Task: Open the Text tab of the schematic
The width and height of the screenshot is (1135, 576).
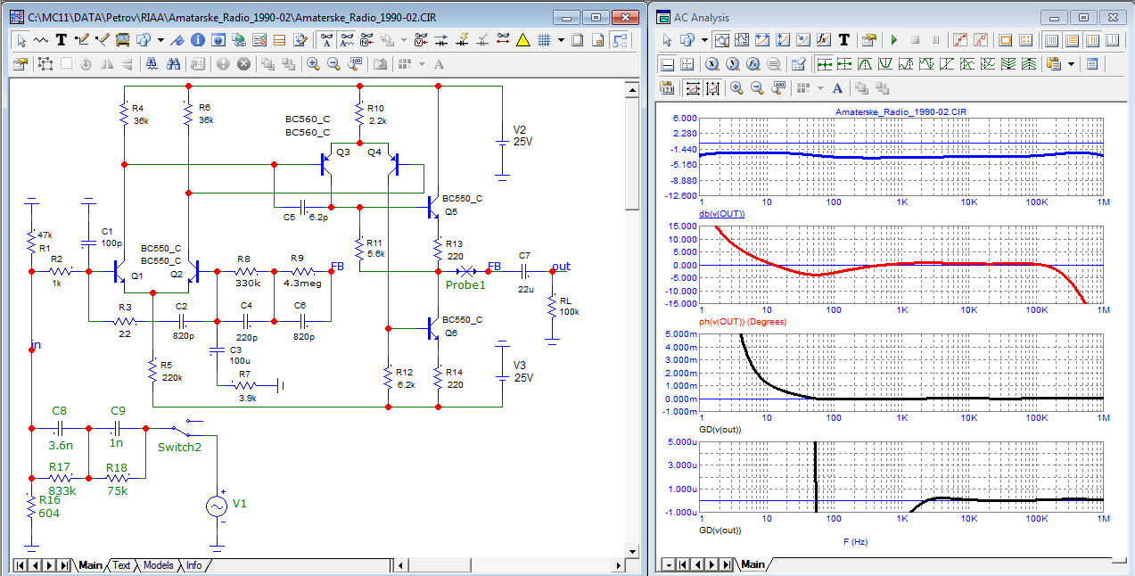Action: pos(121,565)
